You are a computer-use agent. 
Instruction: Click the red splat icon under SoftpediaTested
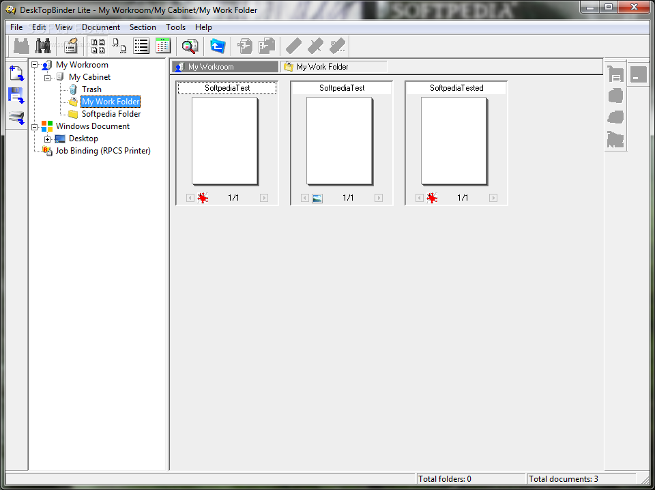[x=432, y=198]
